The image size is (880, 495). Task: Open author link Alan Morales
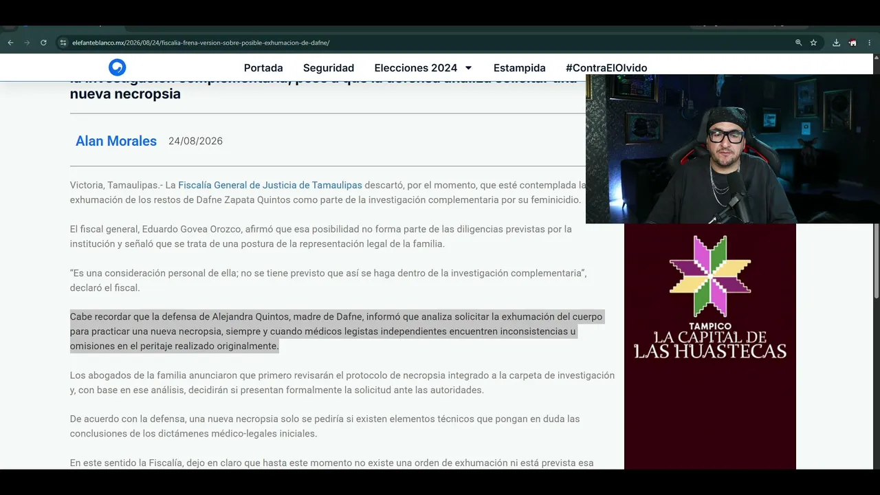[116, 141]
